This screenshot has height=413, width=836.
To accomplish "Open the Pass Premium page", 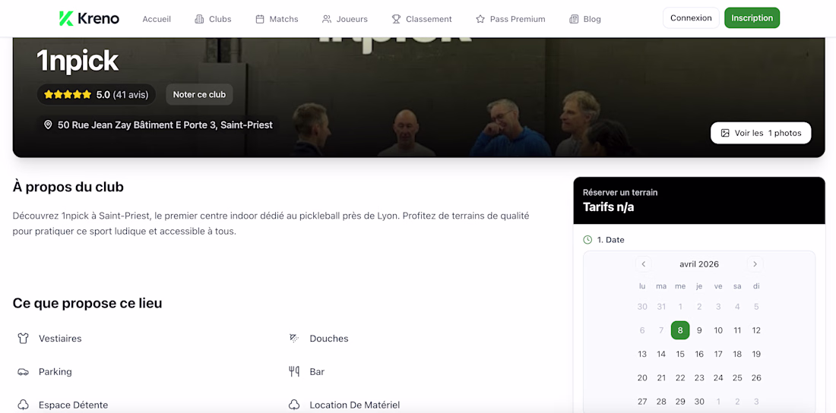I will (510, 19).
